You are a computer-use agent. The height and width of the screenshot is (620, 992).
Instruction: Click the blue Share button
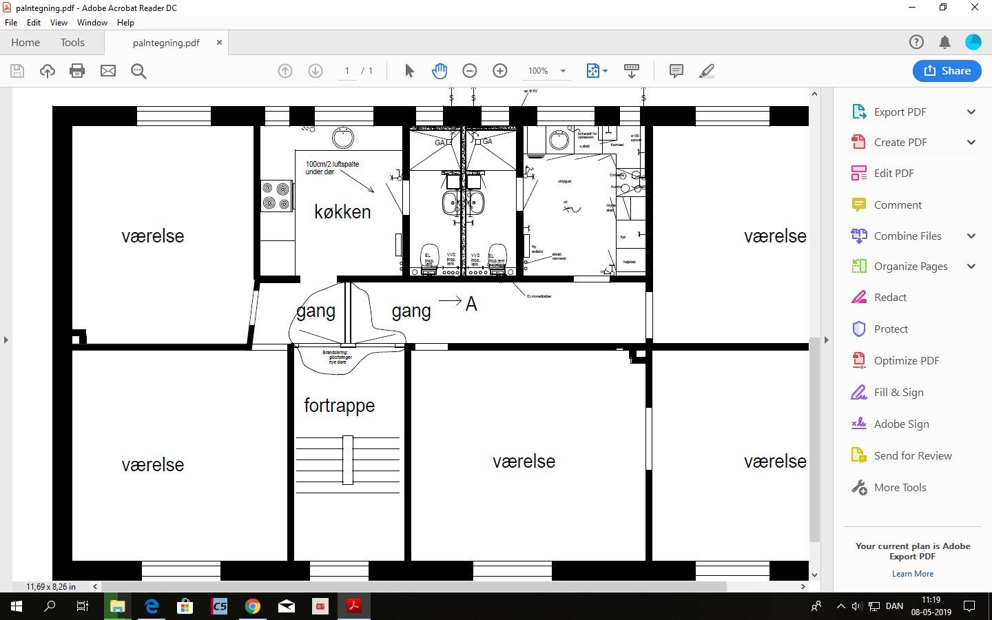pyautogui.click(x=947, y=71)
